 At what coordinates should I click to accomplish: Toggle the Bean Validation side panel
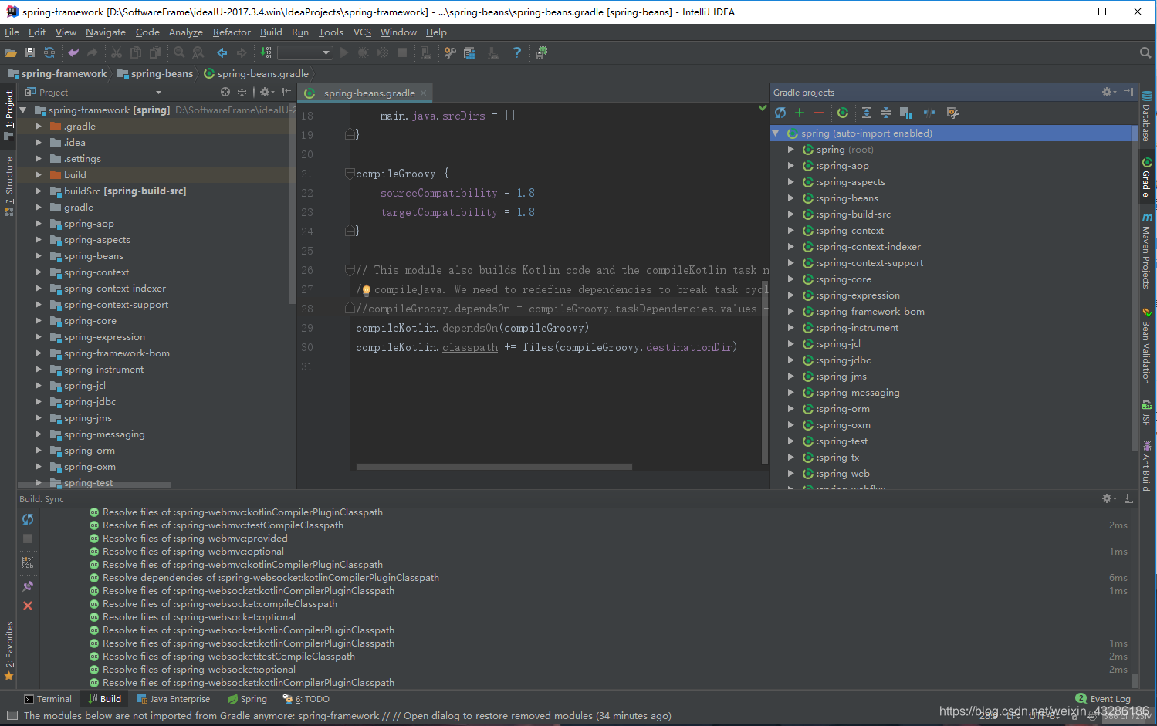[1147, 346]
